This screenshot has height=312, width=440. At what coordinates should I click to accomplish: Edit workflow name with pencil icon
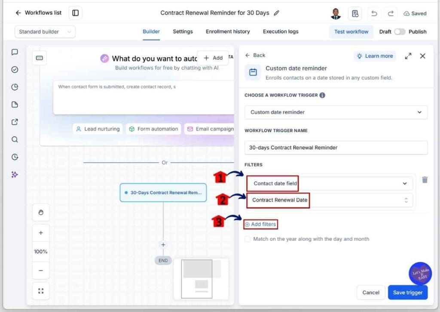(276, 13)
